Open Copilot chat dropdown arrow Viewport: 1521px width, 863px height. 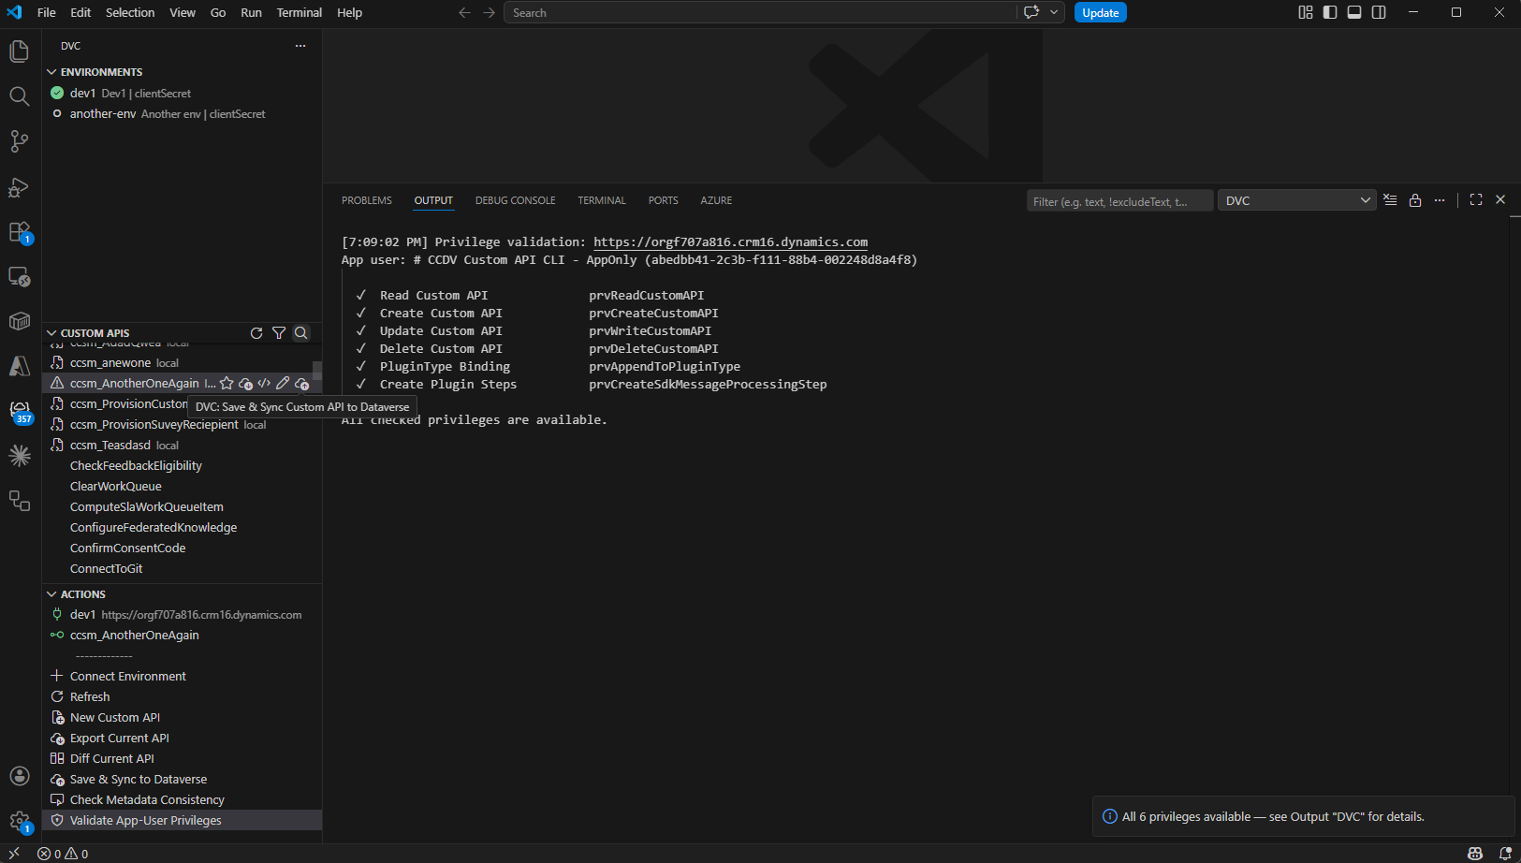point(1054,13)
